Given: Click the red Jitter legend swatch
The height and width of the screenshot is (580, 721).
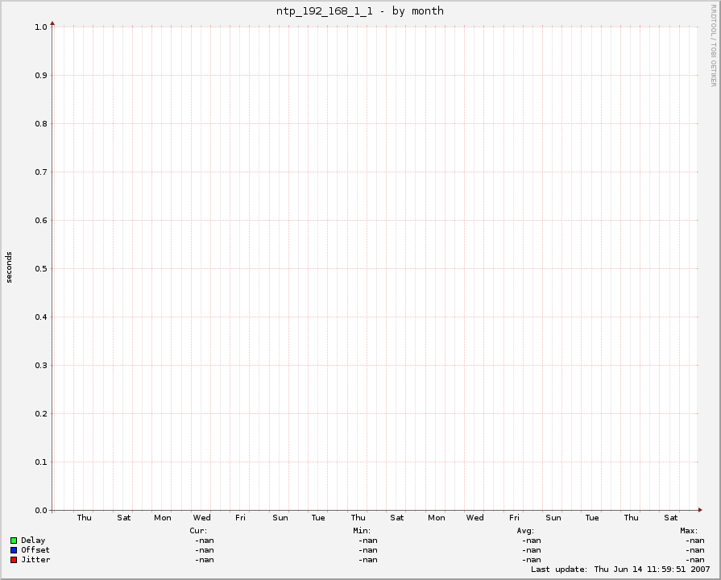Looking at the screenshot, I should point(14,560).
